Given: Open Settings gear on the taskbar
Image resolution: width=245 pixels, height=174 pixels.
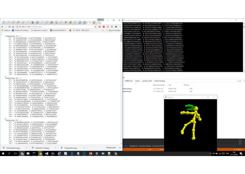Looking at the screenshot, I should coord(97,154).
